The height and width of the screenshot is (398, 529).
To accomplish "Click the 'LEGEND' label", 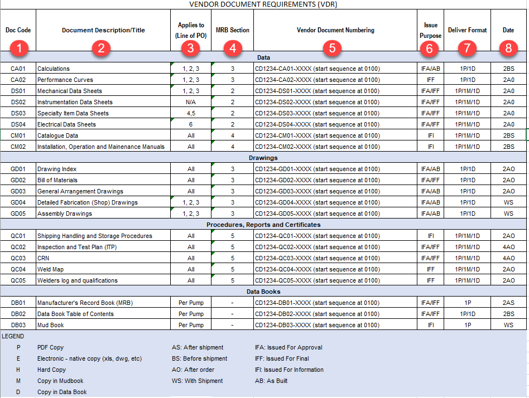I will coord(13,336).
